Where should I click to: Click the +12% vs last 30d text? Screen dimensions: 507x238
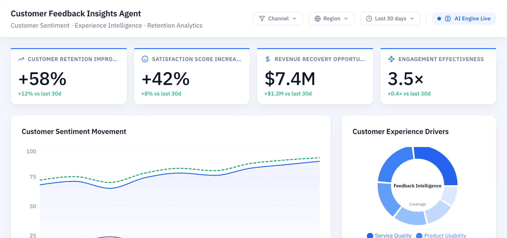[x=40, y=93]
